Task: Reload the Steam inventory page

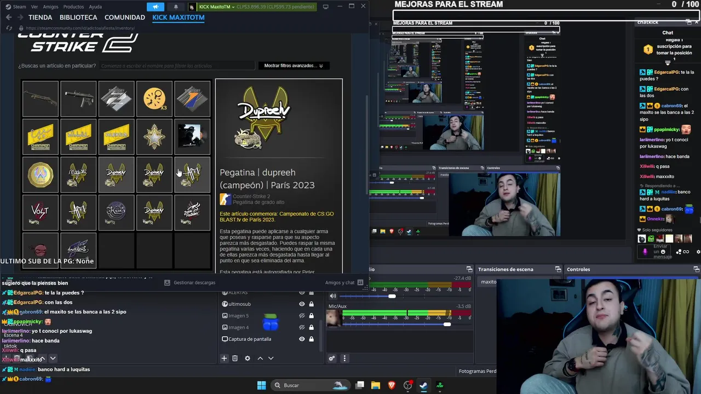Action: point(8,28)
